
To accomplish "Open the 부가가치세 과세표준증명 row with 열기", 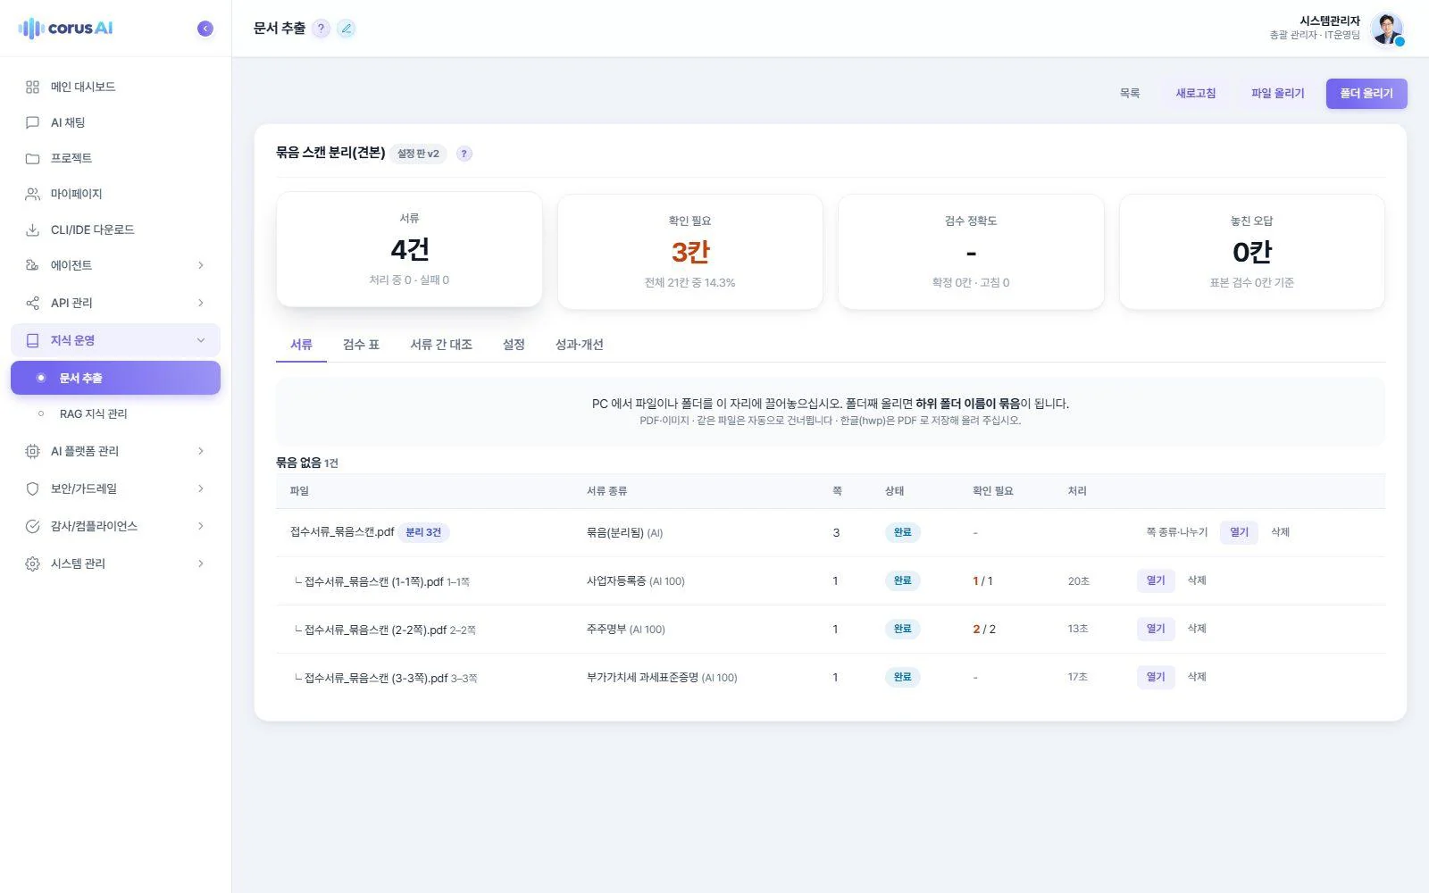I will [1156, 677].
